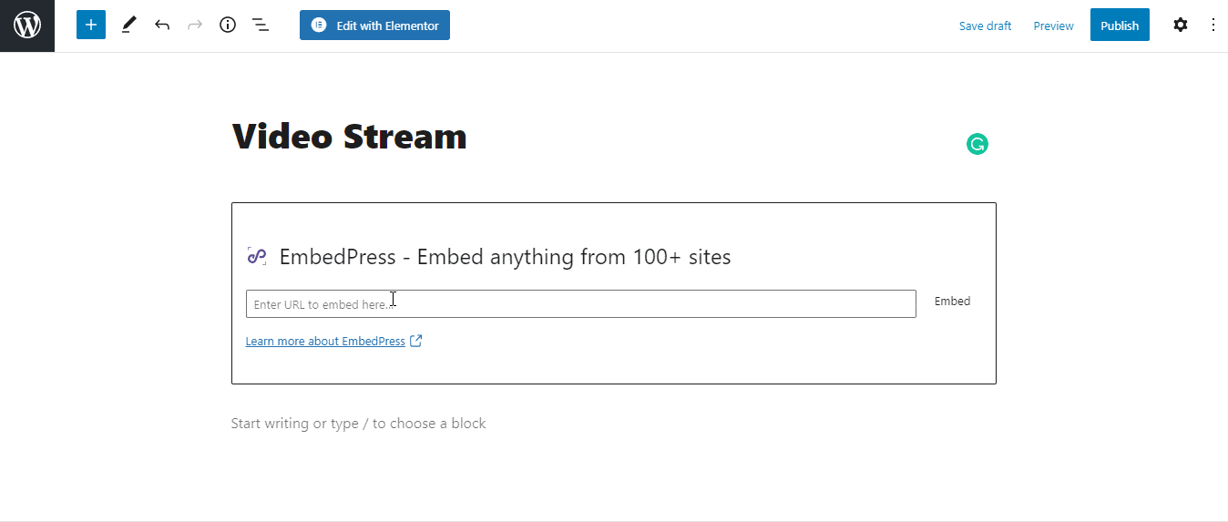Open the block inserter plus button
This screenshot has height=522, width=1228.
click(x=91, y=26)
